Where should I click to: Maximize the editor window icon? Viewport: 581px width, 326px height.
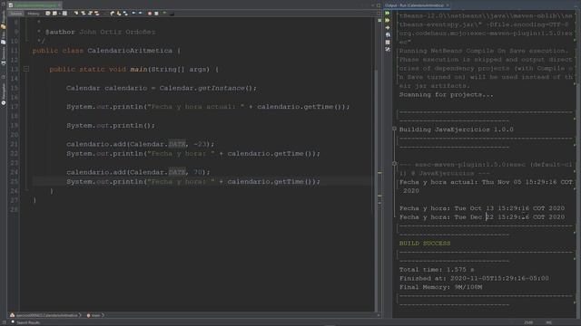[379, 5]
